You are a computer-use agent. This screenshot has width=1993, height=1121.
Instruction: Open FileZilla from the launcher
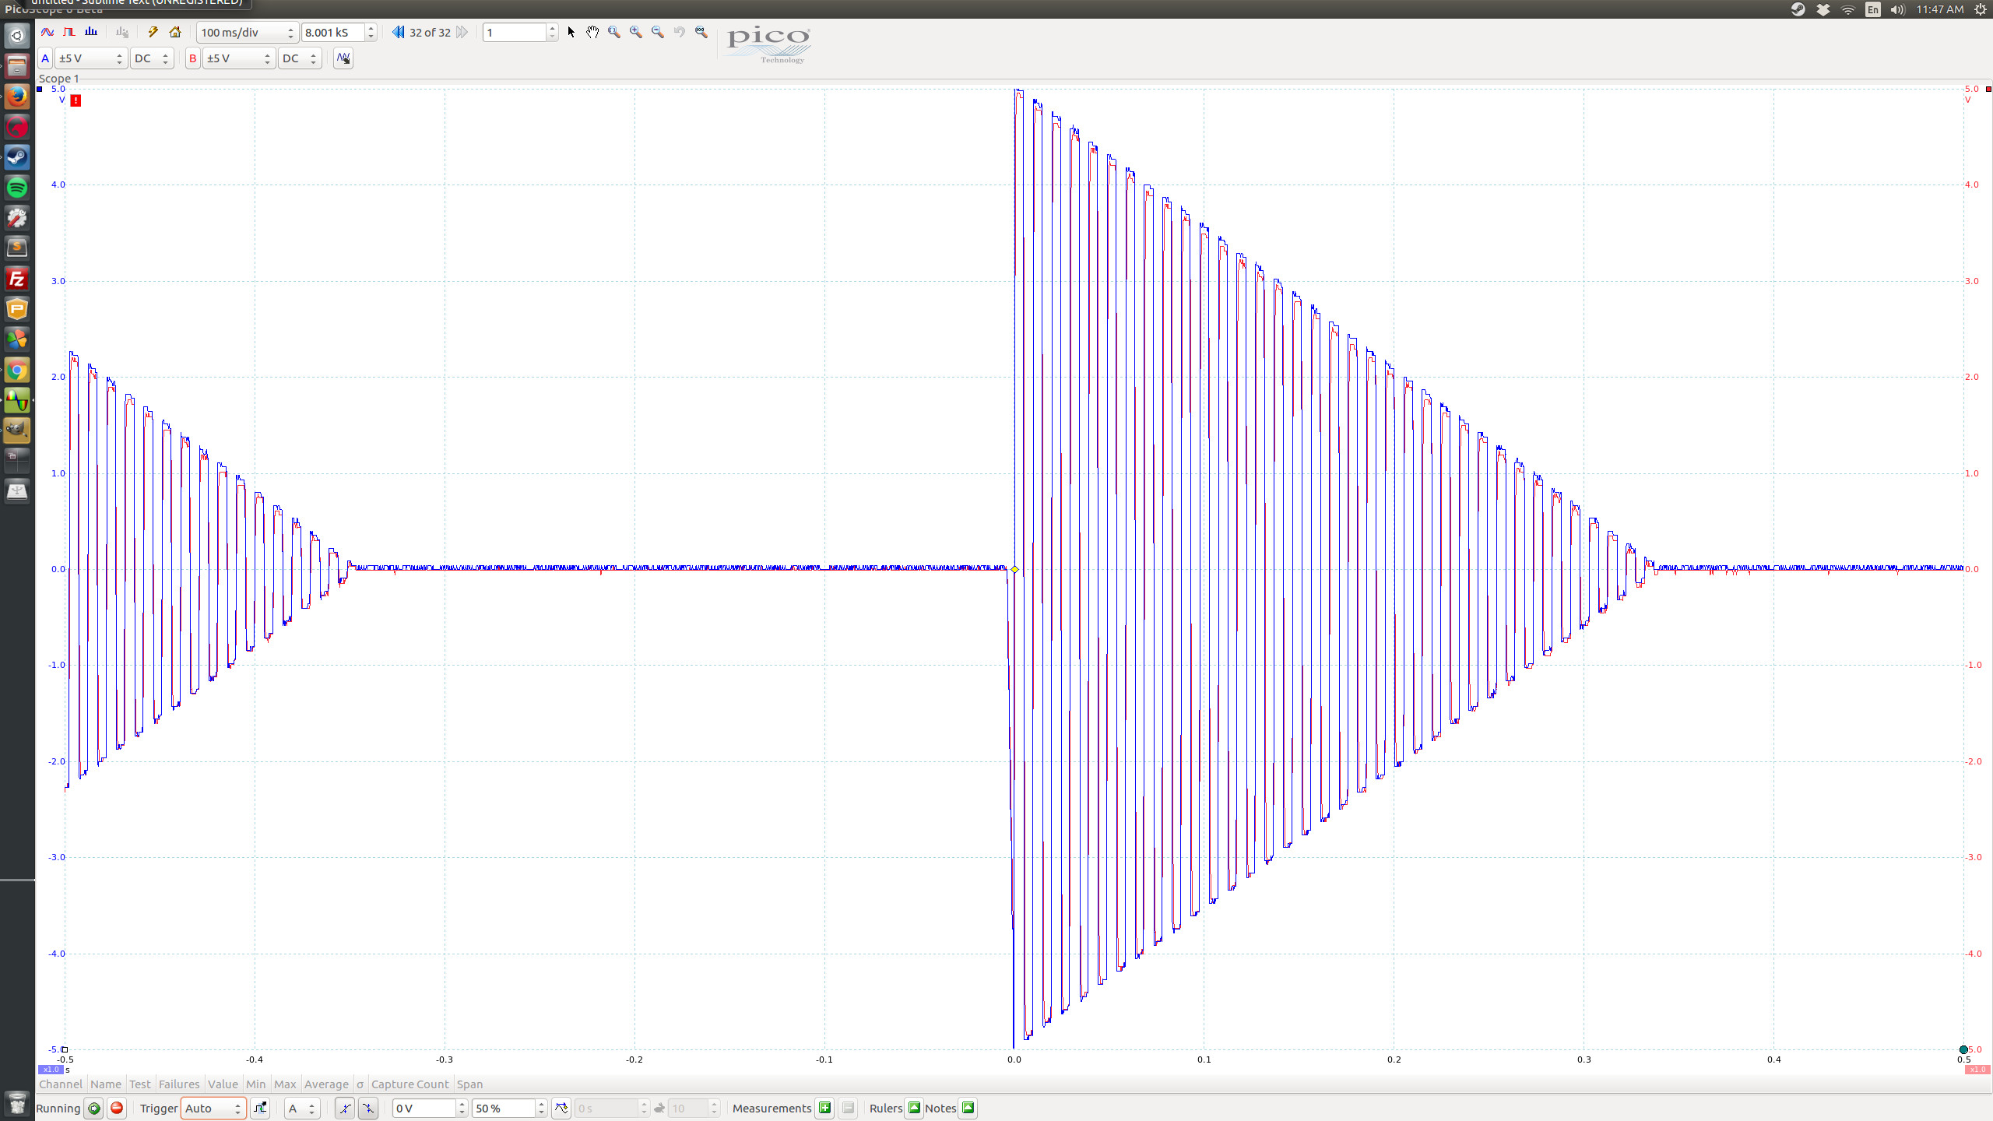point(17,279)
